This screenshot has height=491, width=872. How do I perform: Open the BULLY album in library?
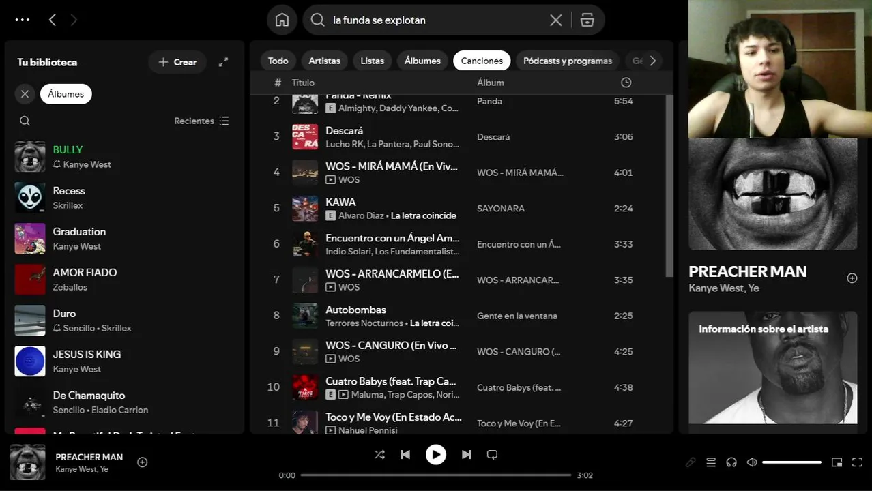[124, 157]
